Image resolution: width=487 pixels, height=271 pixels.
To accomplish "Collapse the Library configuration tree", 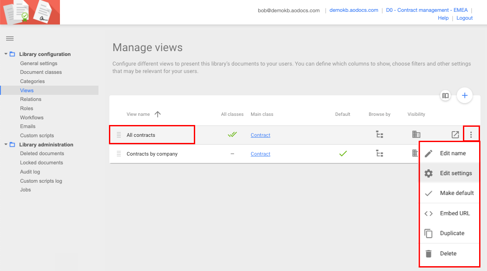I will pos(5,54).
